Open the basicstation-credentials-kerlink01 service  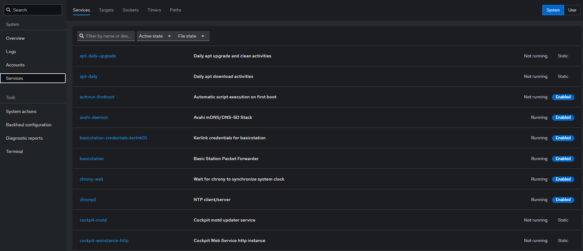click(x=113, y=138)
